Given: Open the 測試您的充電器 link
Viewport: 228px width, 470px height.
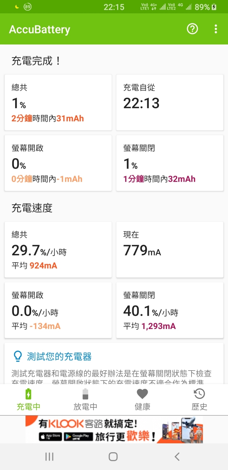Looking at the screenshot, I should pos(59,356).
